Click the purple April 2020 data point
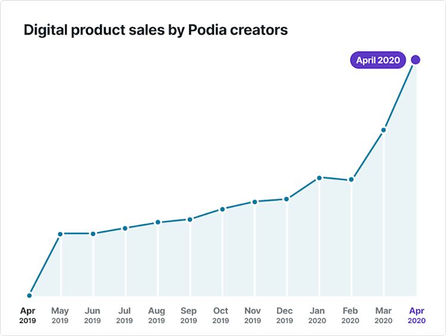 click(x=416, y=60)
